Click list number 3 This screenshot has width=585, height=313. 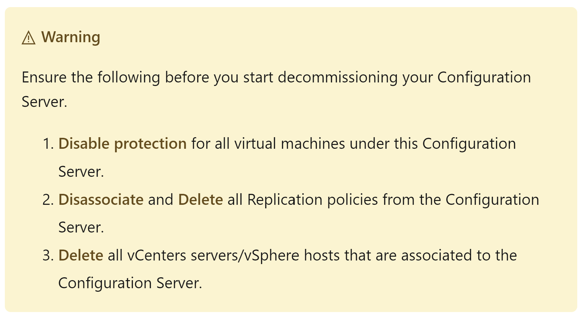coord(48,255)
